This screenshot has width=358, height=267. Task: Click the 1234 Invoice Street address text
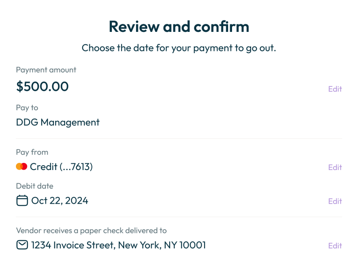coord(118,245)
